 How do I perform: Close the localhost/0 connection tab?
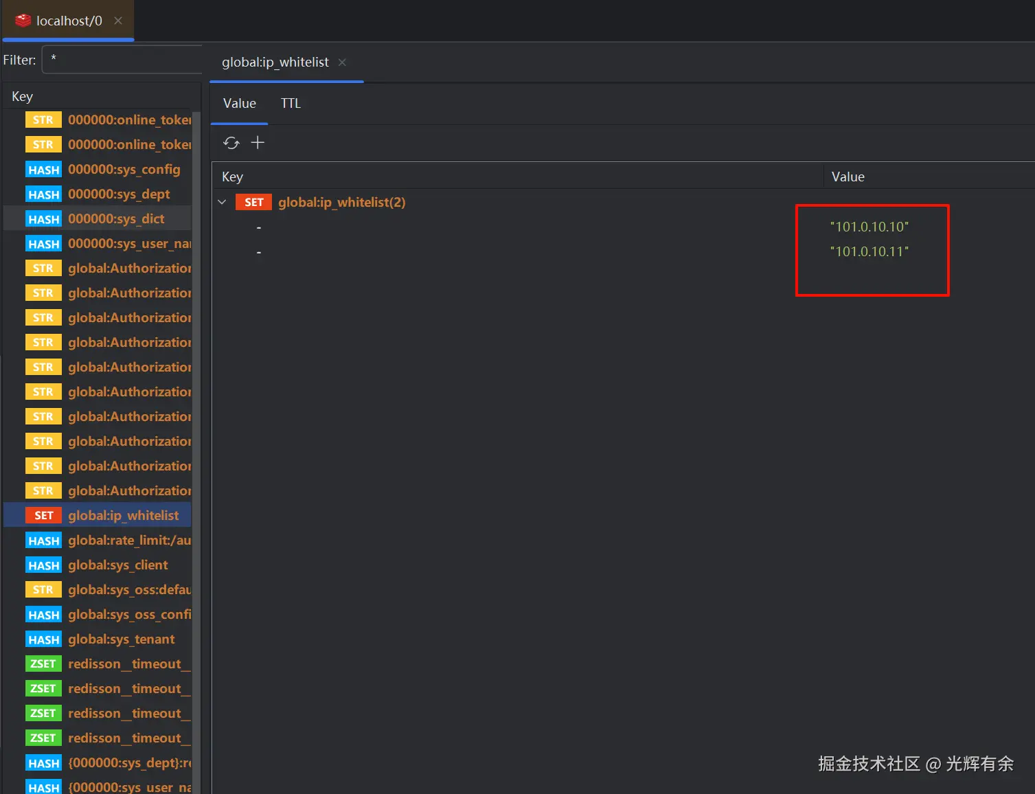point(118,21)
